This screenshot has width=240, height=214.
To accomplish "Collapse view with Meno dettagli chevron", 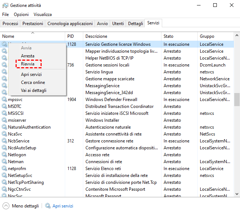I will point(6,206).
